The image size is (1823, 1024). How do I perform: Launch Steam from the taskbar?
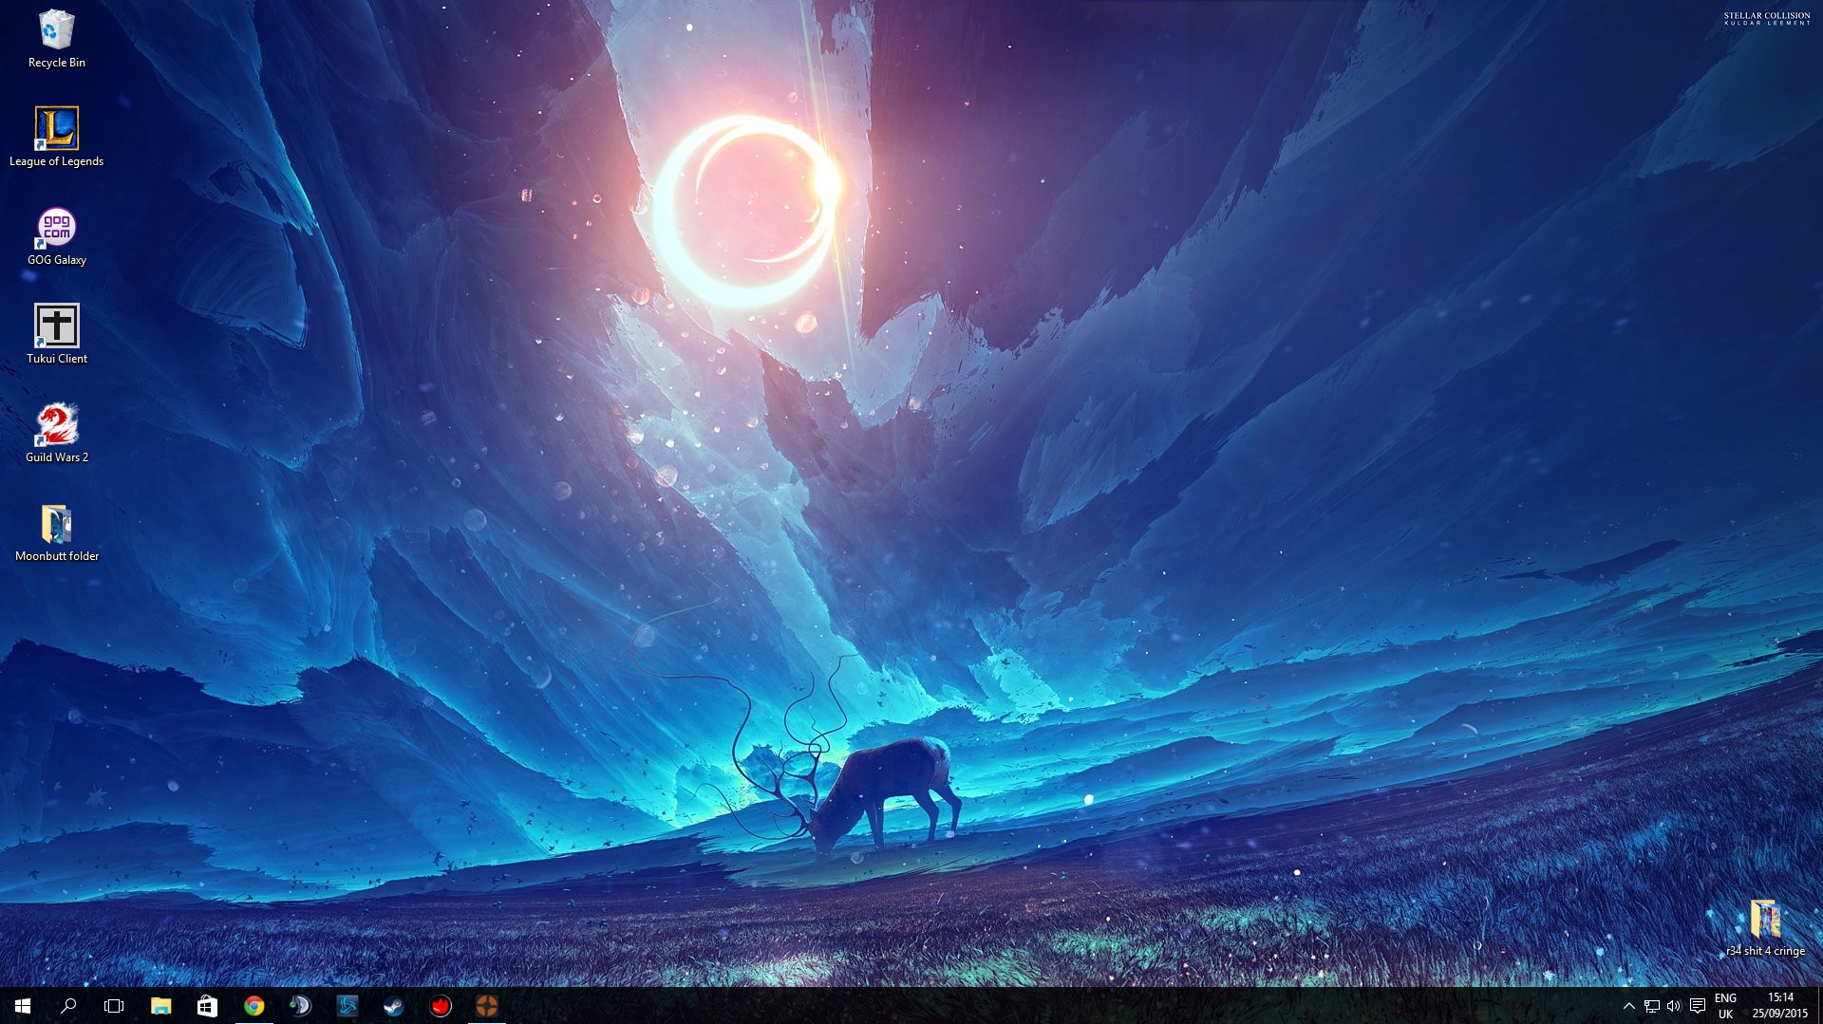[393, 1006]
